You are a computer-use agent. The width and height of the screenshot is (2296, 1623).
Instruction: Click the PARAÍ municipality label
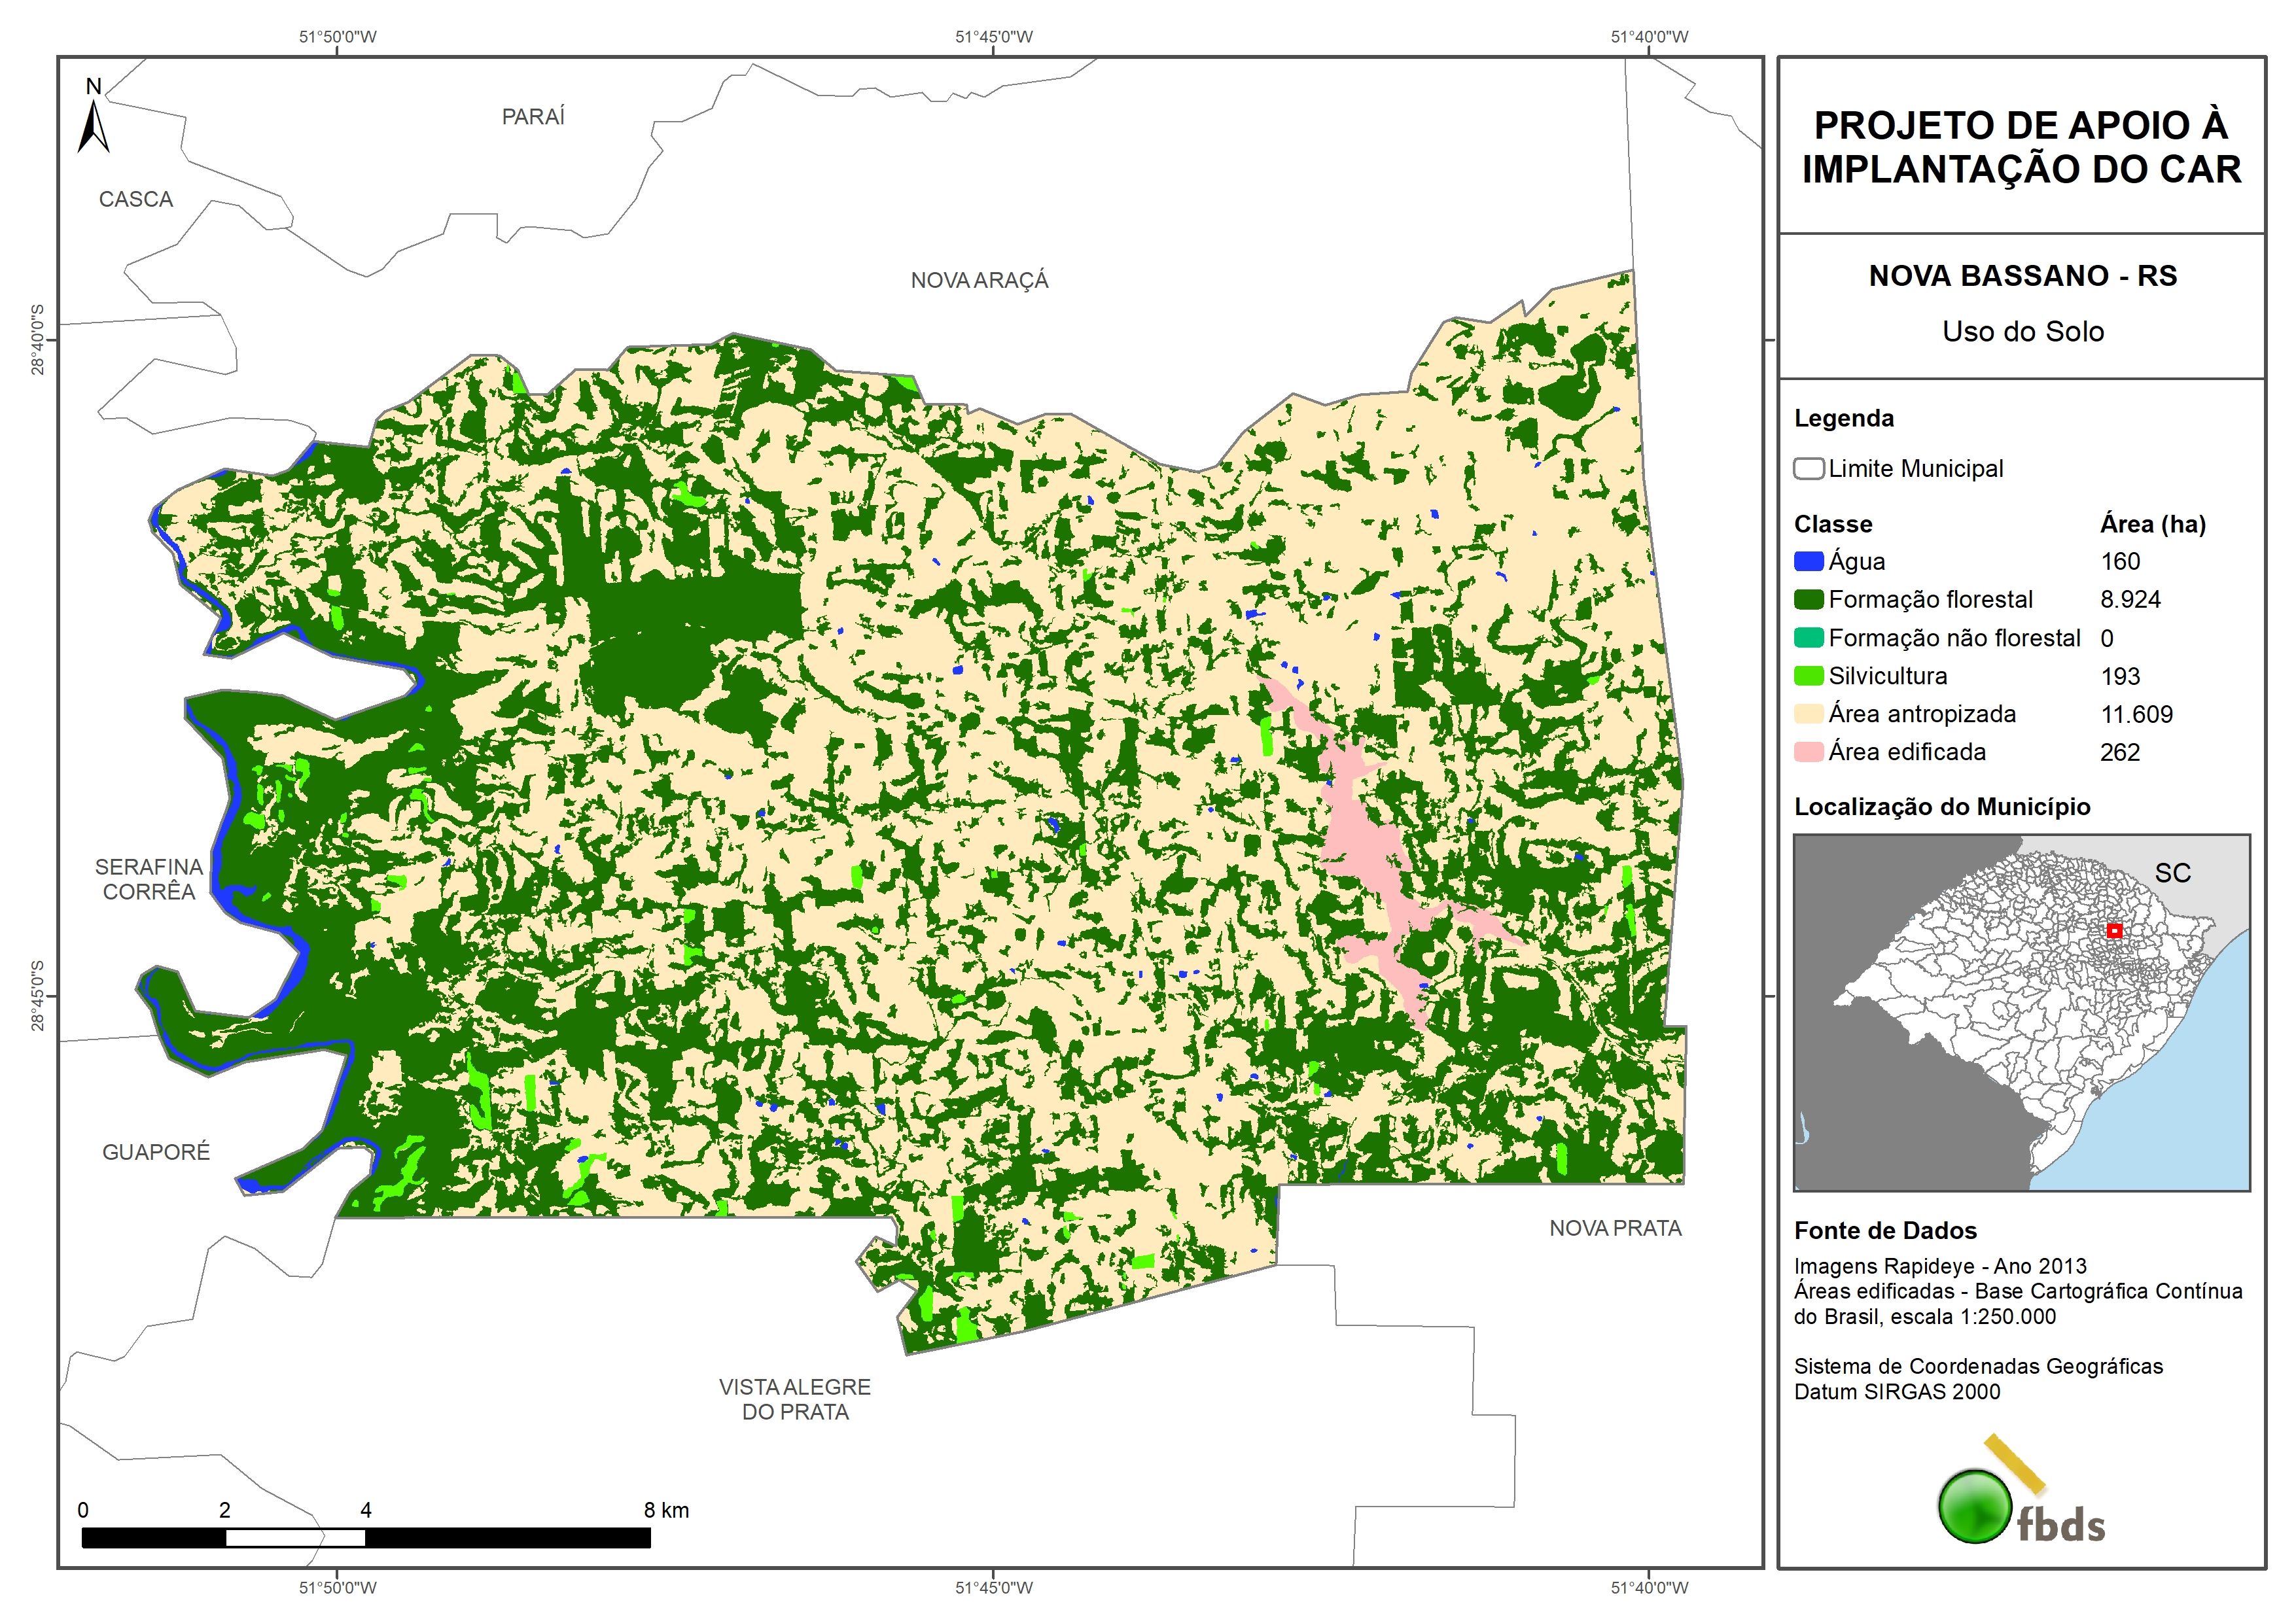(533, 117)
